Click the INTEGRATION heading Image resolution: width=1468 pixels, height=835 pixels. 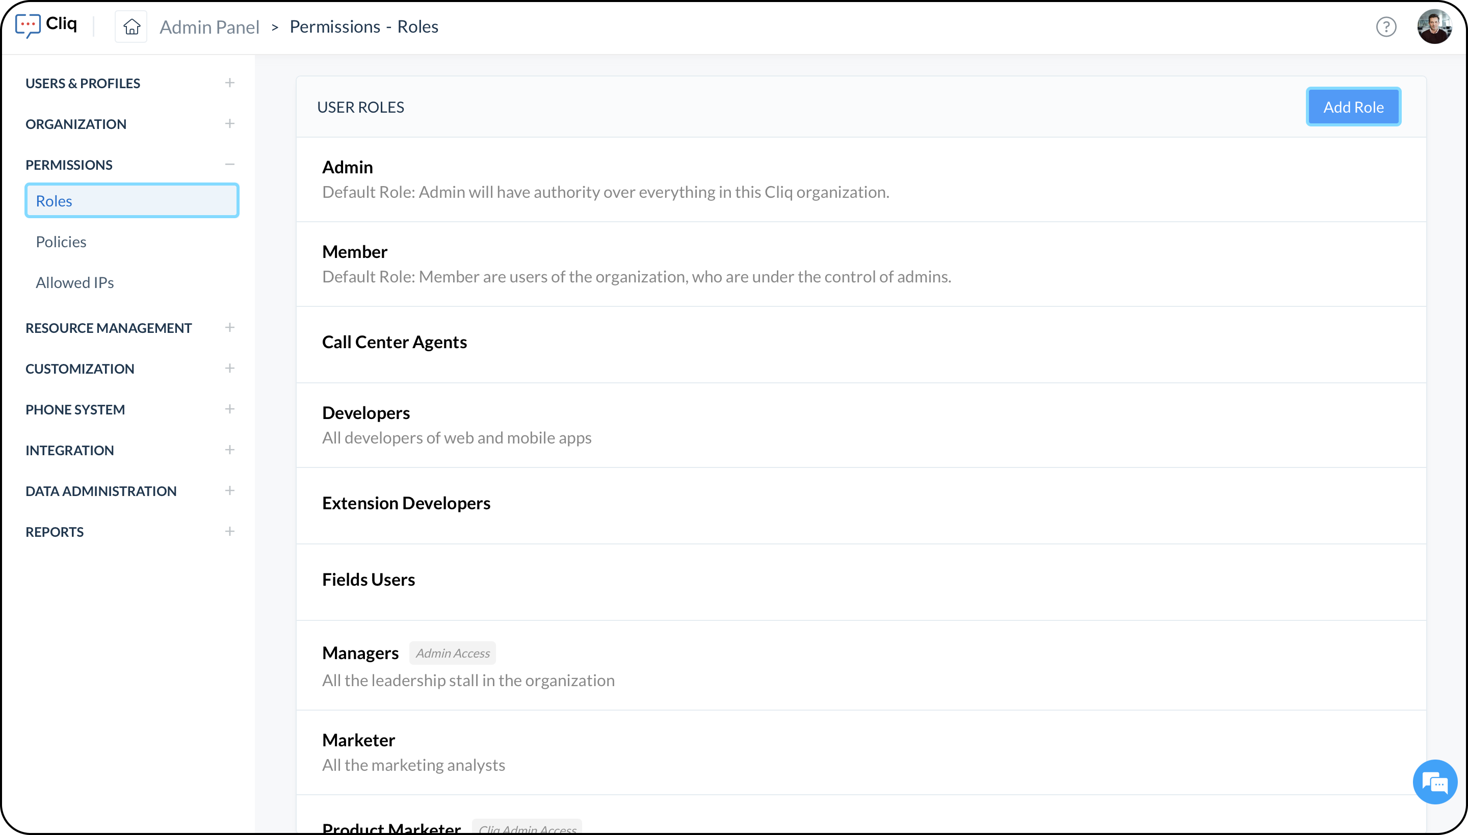tap(69, 450)
